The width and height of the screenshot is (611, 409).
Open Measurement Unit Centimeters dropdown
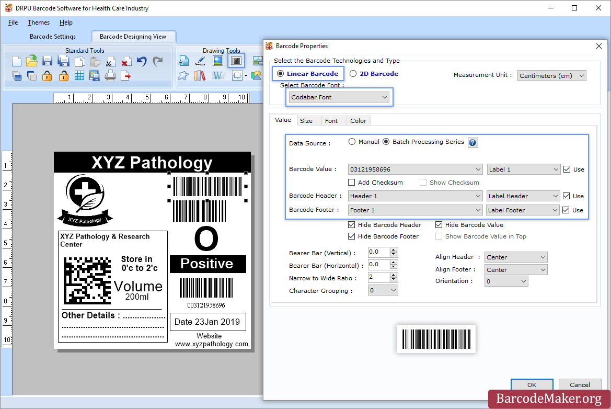coord(552,76)
